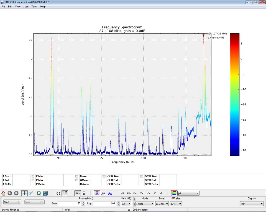Toggle horizontal auto-range icon
Screen dimensions: 266x212
[78, 193]
